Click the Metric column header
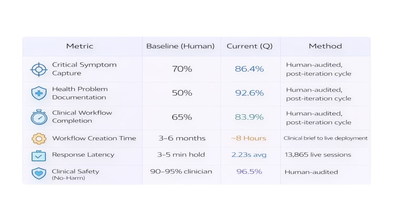The height and width of the screenshot is (220, 393). click(79, 46)
